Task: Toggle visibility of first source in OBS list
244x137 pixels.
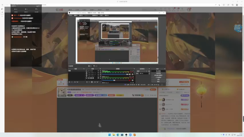Action: click(98, 71)
